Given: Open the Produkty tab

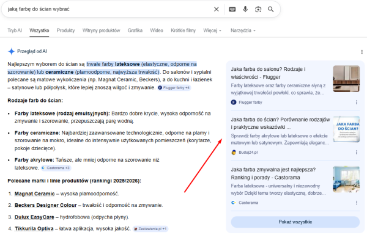Looking at the screenshot, I should [x=66, y=31].
